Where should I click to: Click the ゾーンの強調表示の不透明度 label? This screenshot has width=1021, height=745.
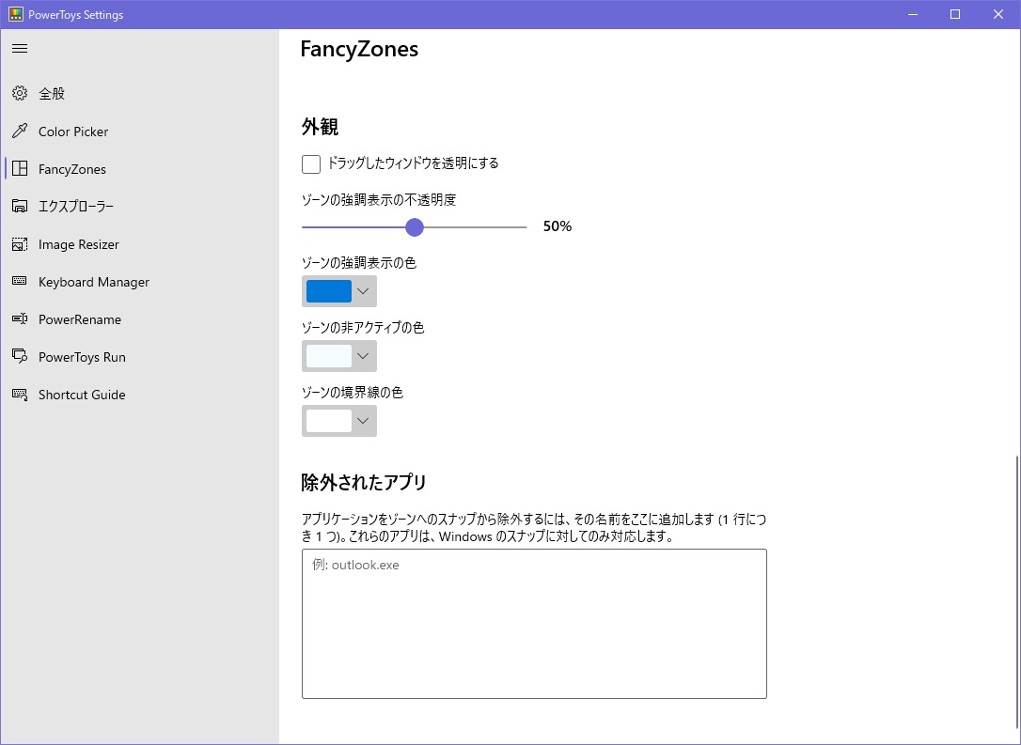tap(379, 200)
